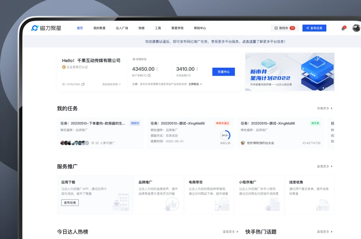The width and height of the screenshot is (361, 239).
Task: Click 共 32 人参与推广 text
Action: 103,143
